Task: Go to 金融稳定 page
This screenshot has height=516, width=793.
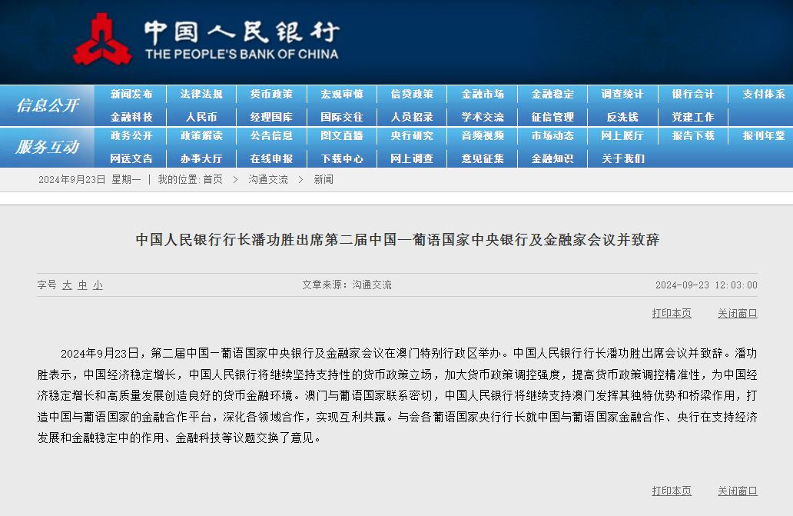Action: pyautogui.click(x=552, y=94)
